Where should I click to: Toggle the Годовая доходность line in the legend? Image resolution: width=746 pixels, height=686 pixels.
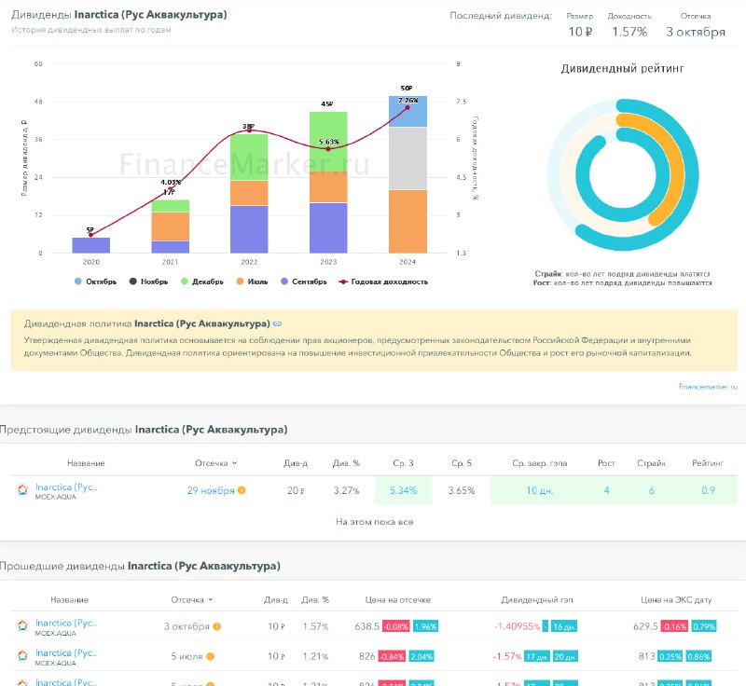(x=383, y=281)
